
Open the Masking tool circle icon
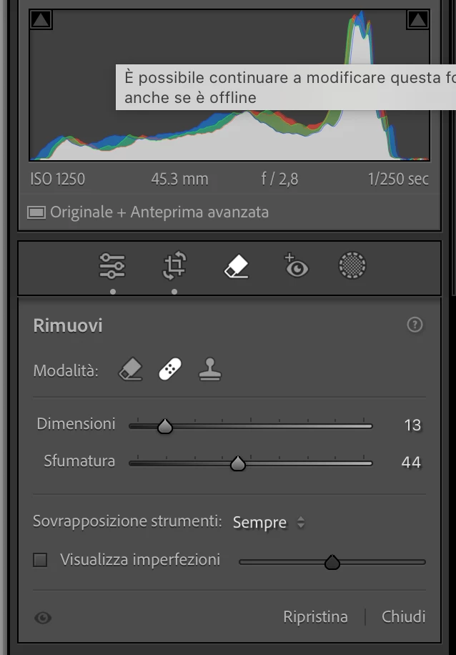coord(352,265)
